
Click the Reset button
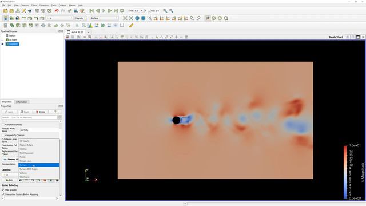coord(25,112)
